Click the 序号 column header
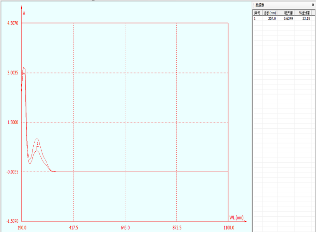 tap(257, 13)
